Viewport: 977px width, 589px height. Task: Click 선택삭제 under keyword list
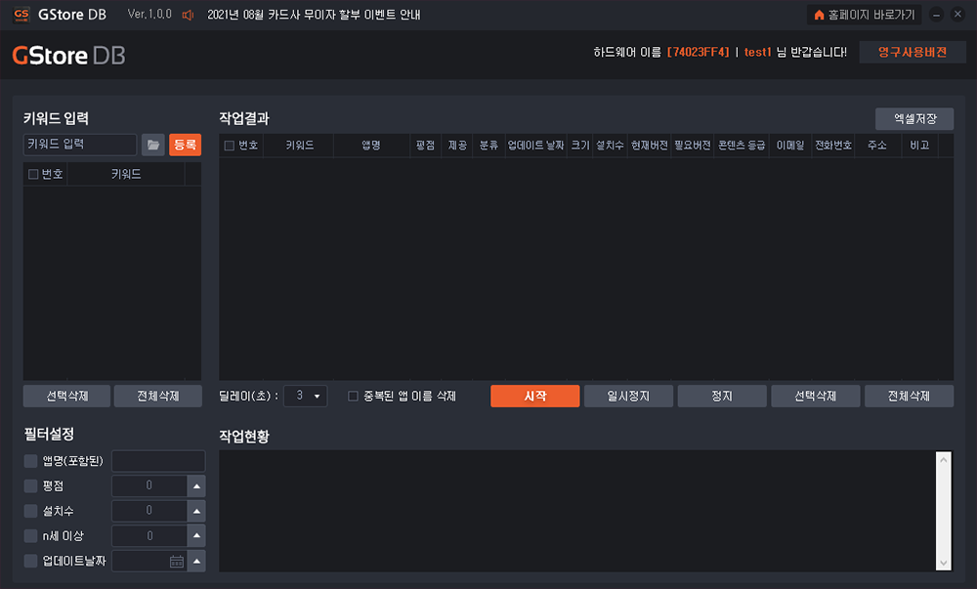click(x=66, y=396)
